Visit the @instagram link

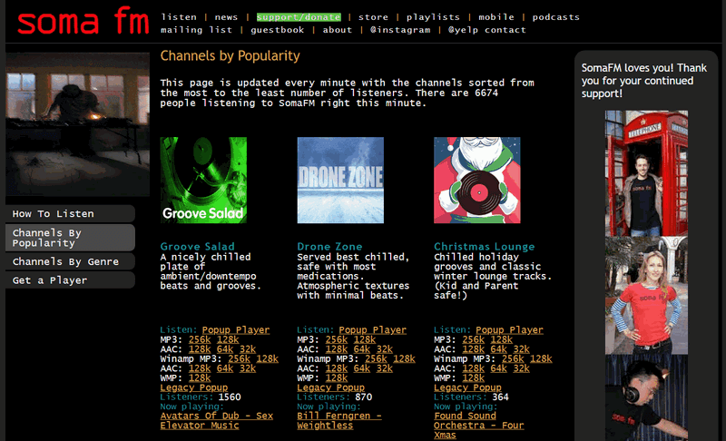click(400, 30)
